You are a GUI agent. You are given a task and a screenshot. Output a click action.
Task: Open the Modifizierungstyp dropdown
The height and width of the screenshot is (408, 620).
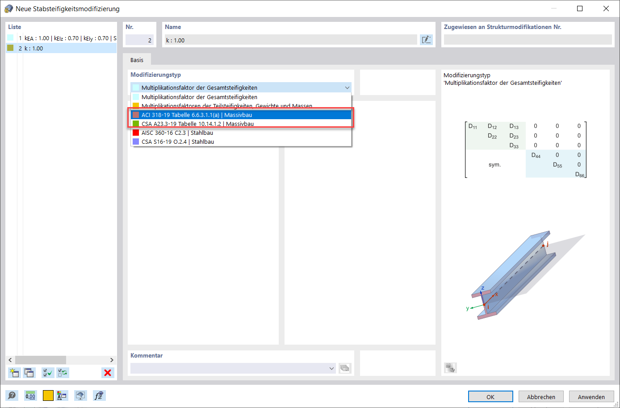(x=241, y=87)
